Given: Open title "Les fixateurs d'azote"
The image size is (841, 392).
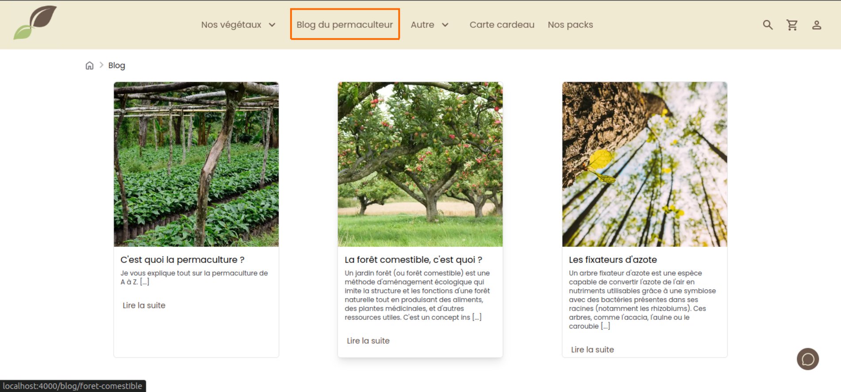Looking at the screenshot, I should (613, 260).
